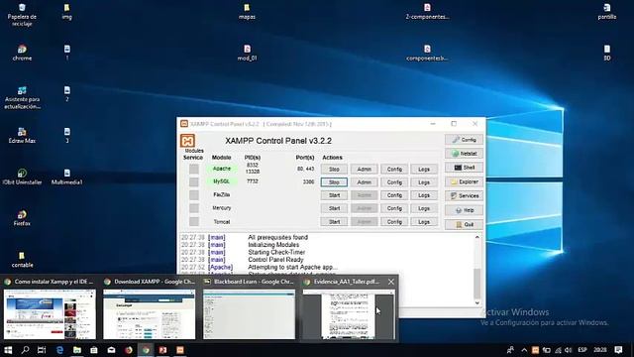The width and height of the screenshot is (634, 357).
Task: Open taskbar search magnifier
Action: click(25, 350)
